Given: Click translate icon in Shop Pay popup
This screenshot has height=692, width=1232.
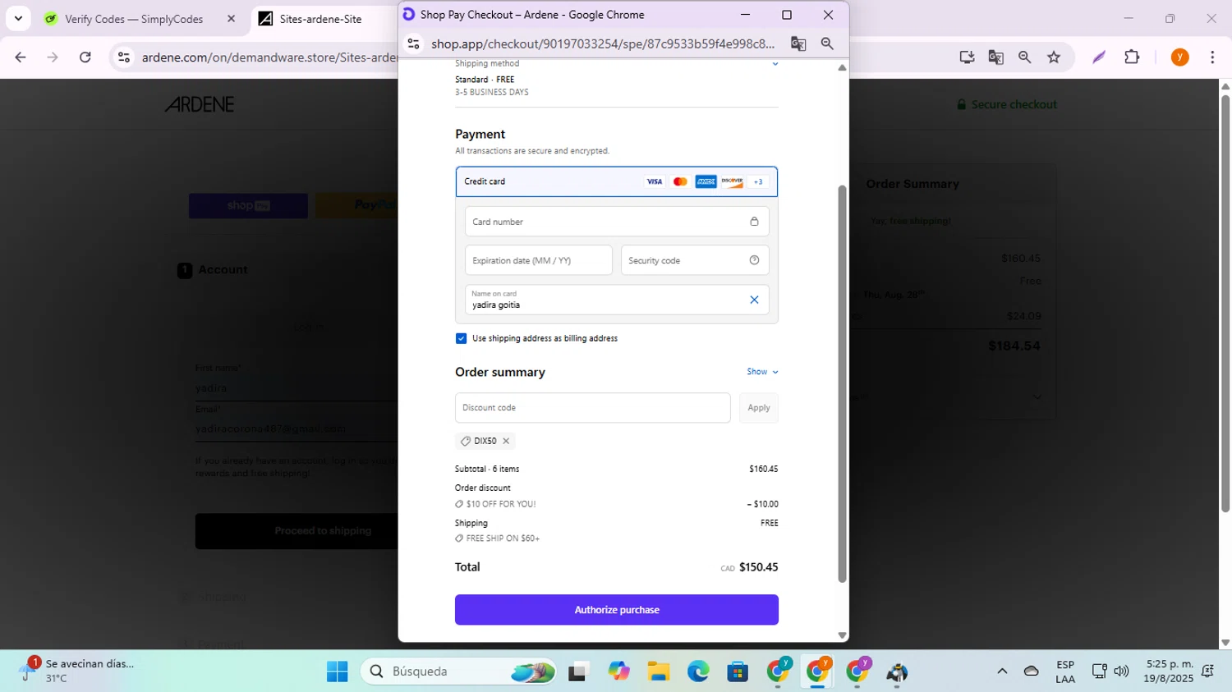Looking at the screenshot, I should coord(798,44).
